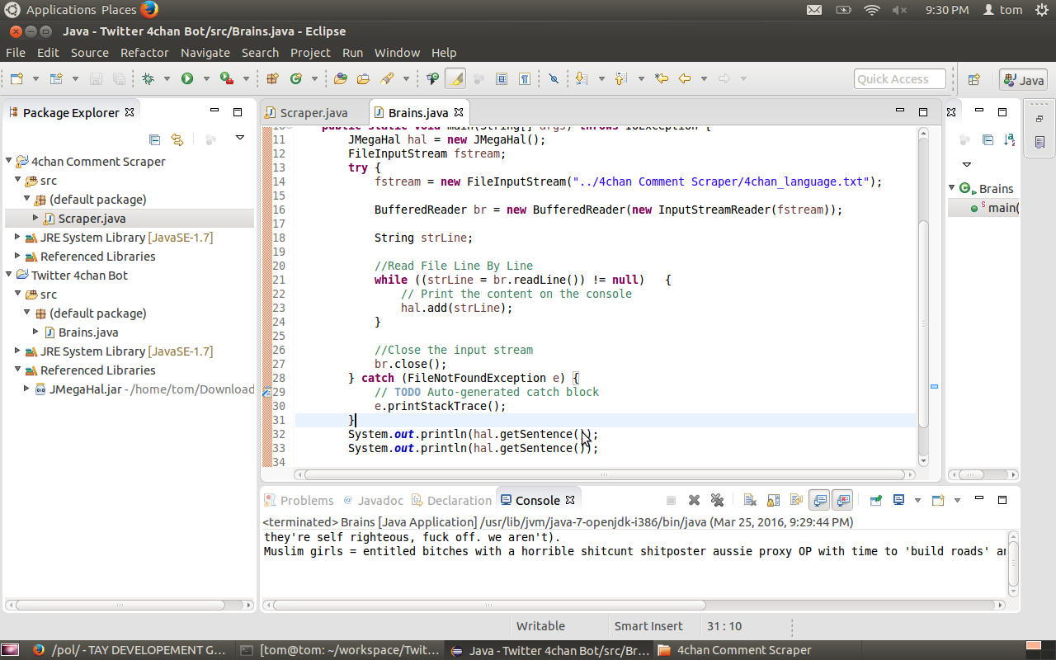Image resolution: width=1056 pixels, height=660 pixels.
Task: Click Sort alphabetically icon in Outline
Action: coord(1011,139)
